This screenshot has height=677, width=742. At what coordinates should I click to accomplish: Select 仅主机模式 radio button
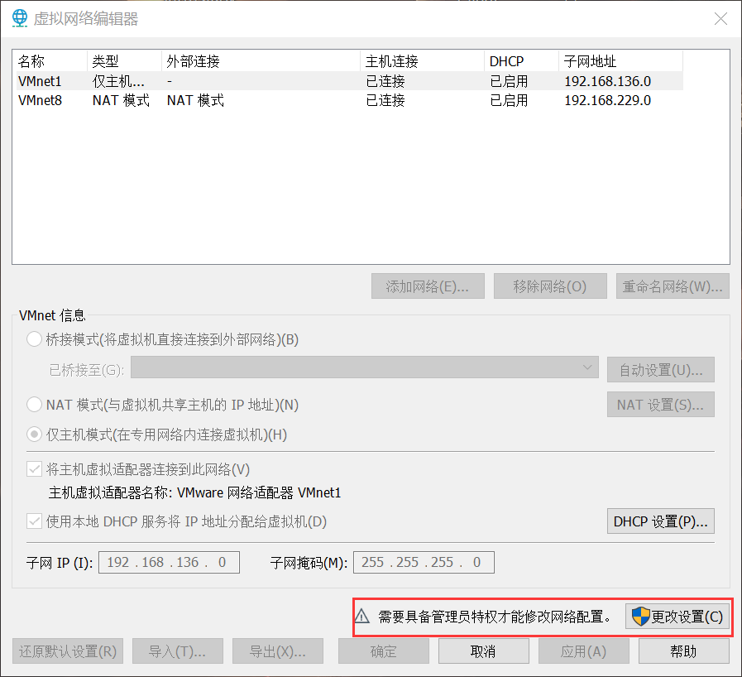[x=34, y=435]
